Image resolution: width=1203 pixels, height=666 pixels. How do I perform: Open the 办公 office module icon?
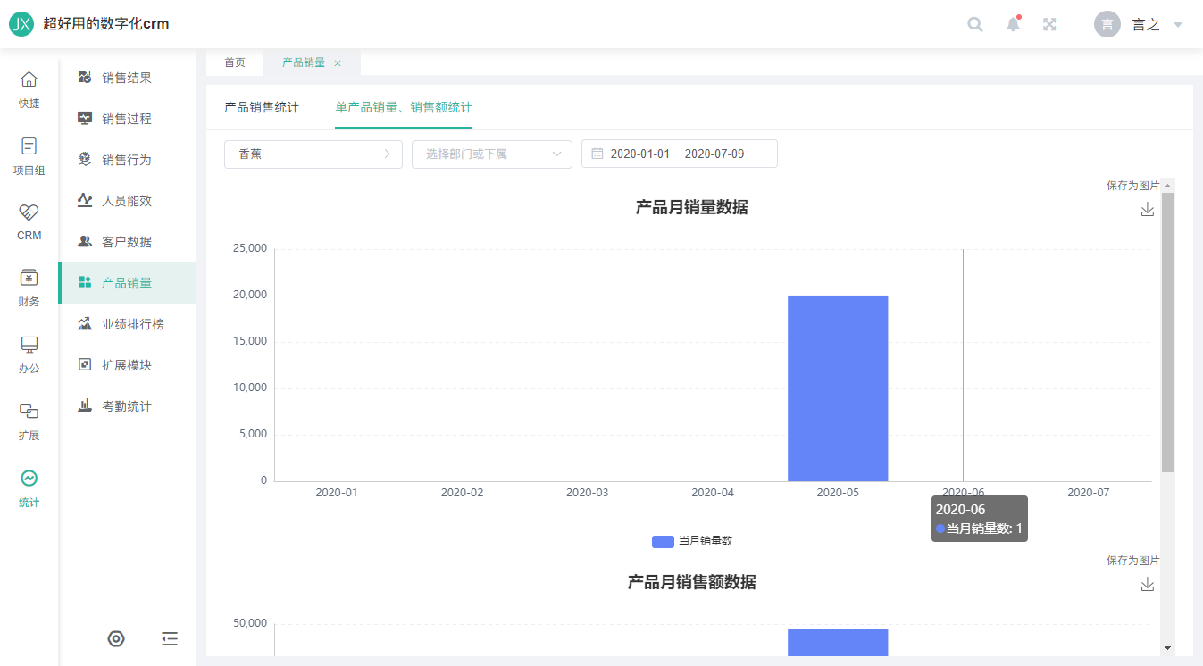(29, 354)
